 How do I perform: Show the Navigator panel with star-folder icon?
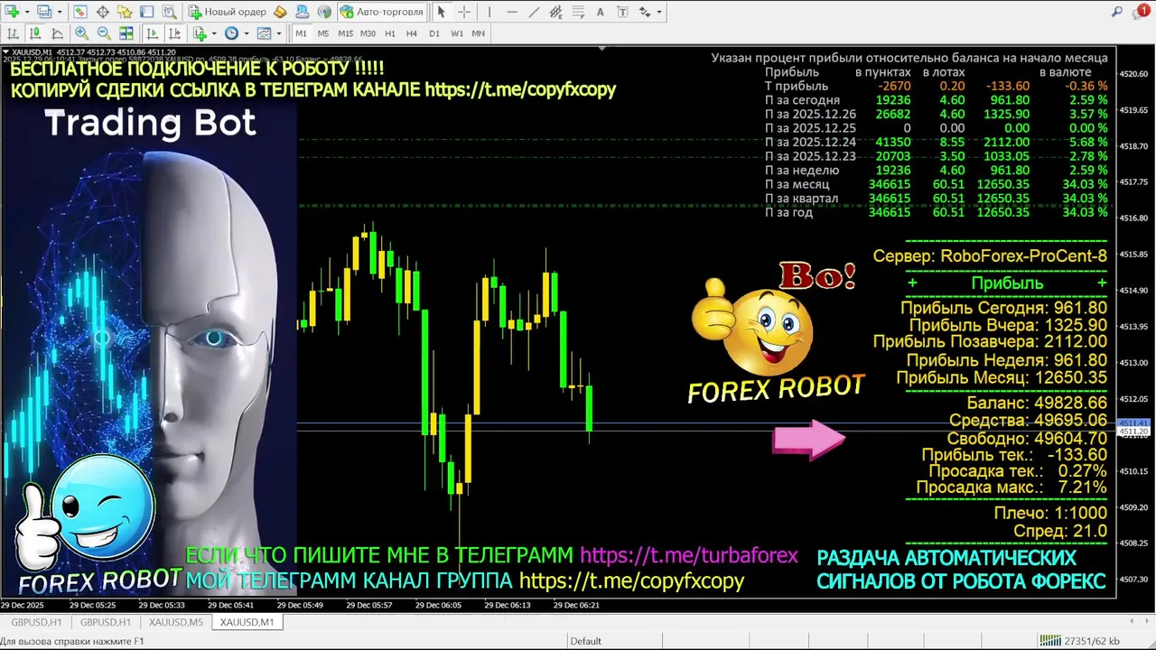[x=125, y=12]
